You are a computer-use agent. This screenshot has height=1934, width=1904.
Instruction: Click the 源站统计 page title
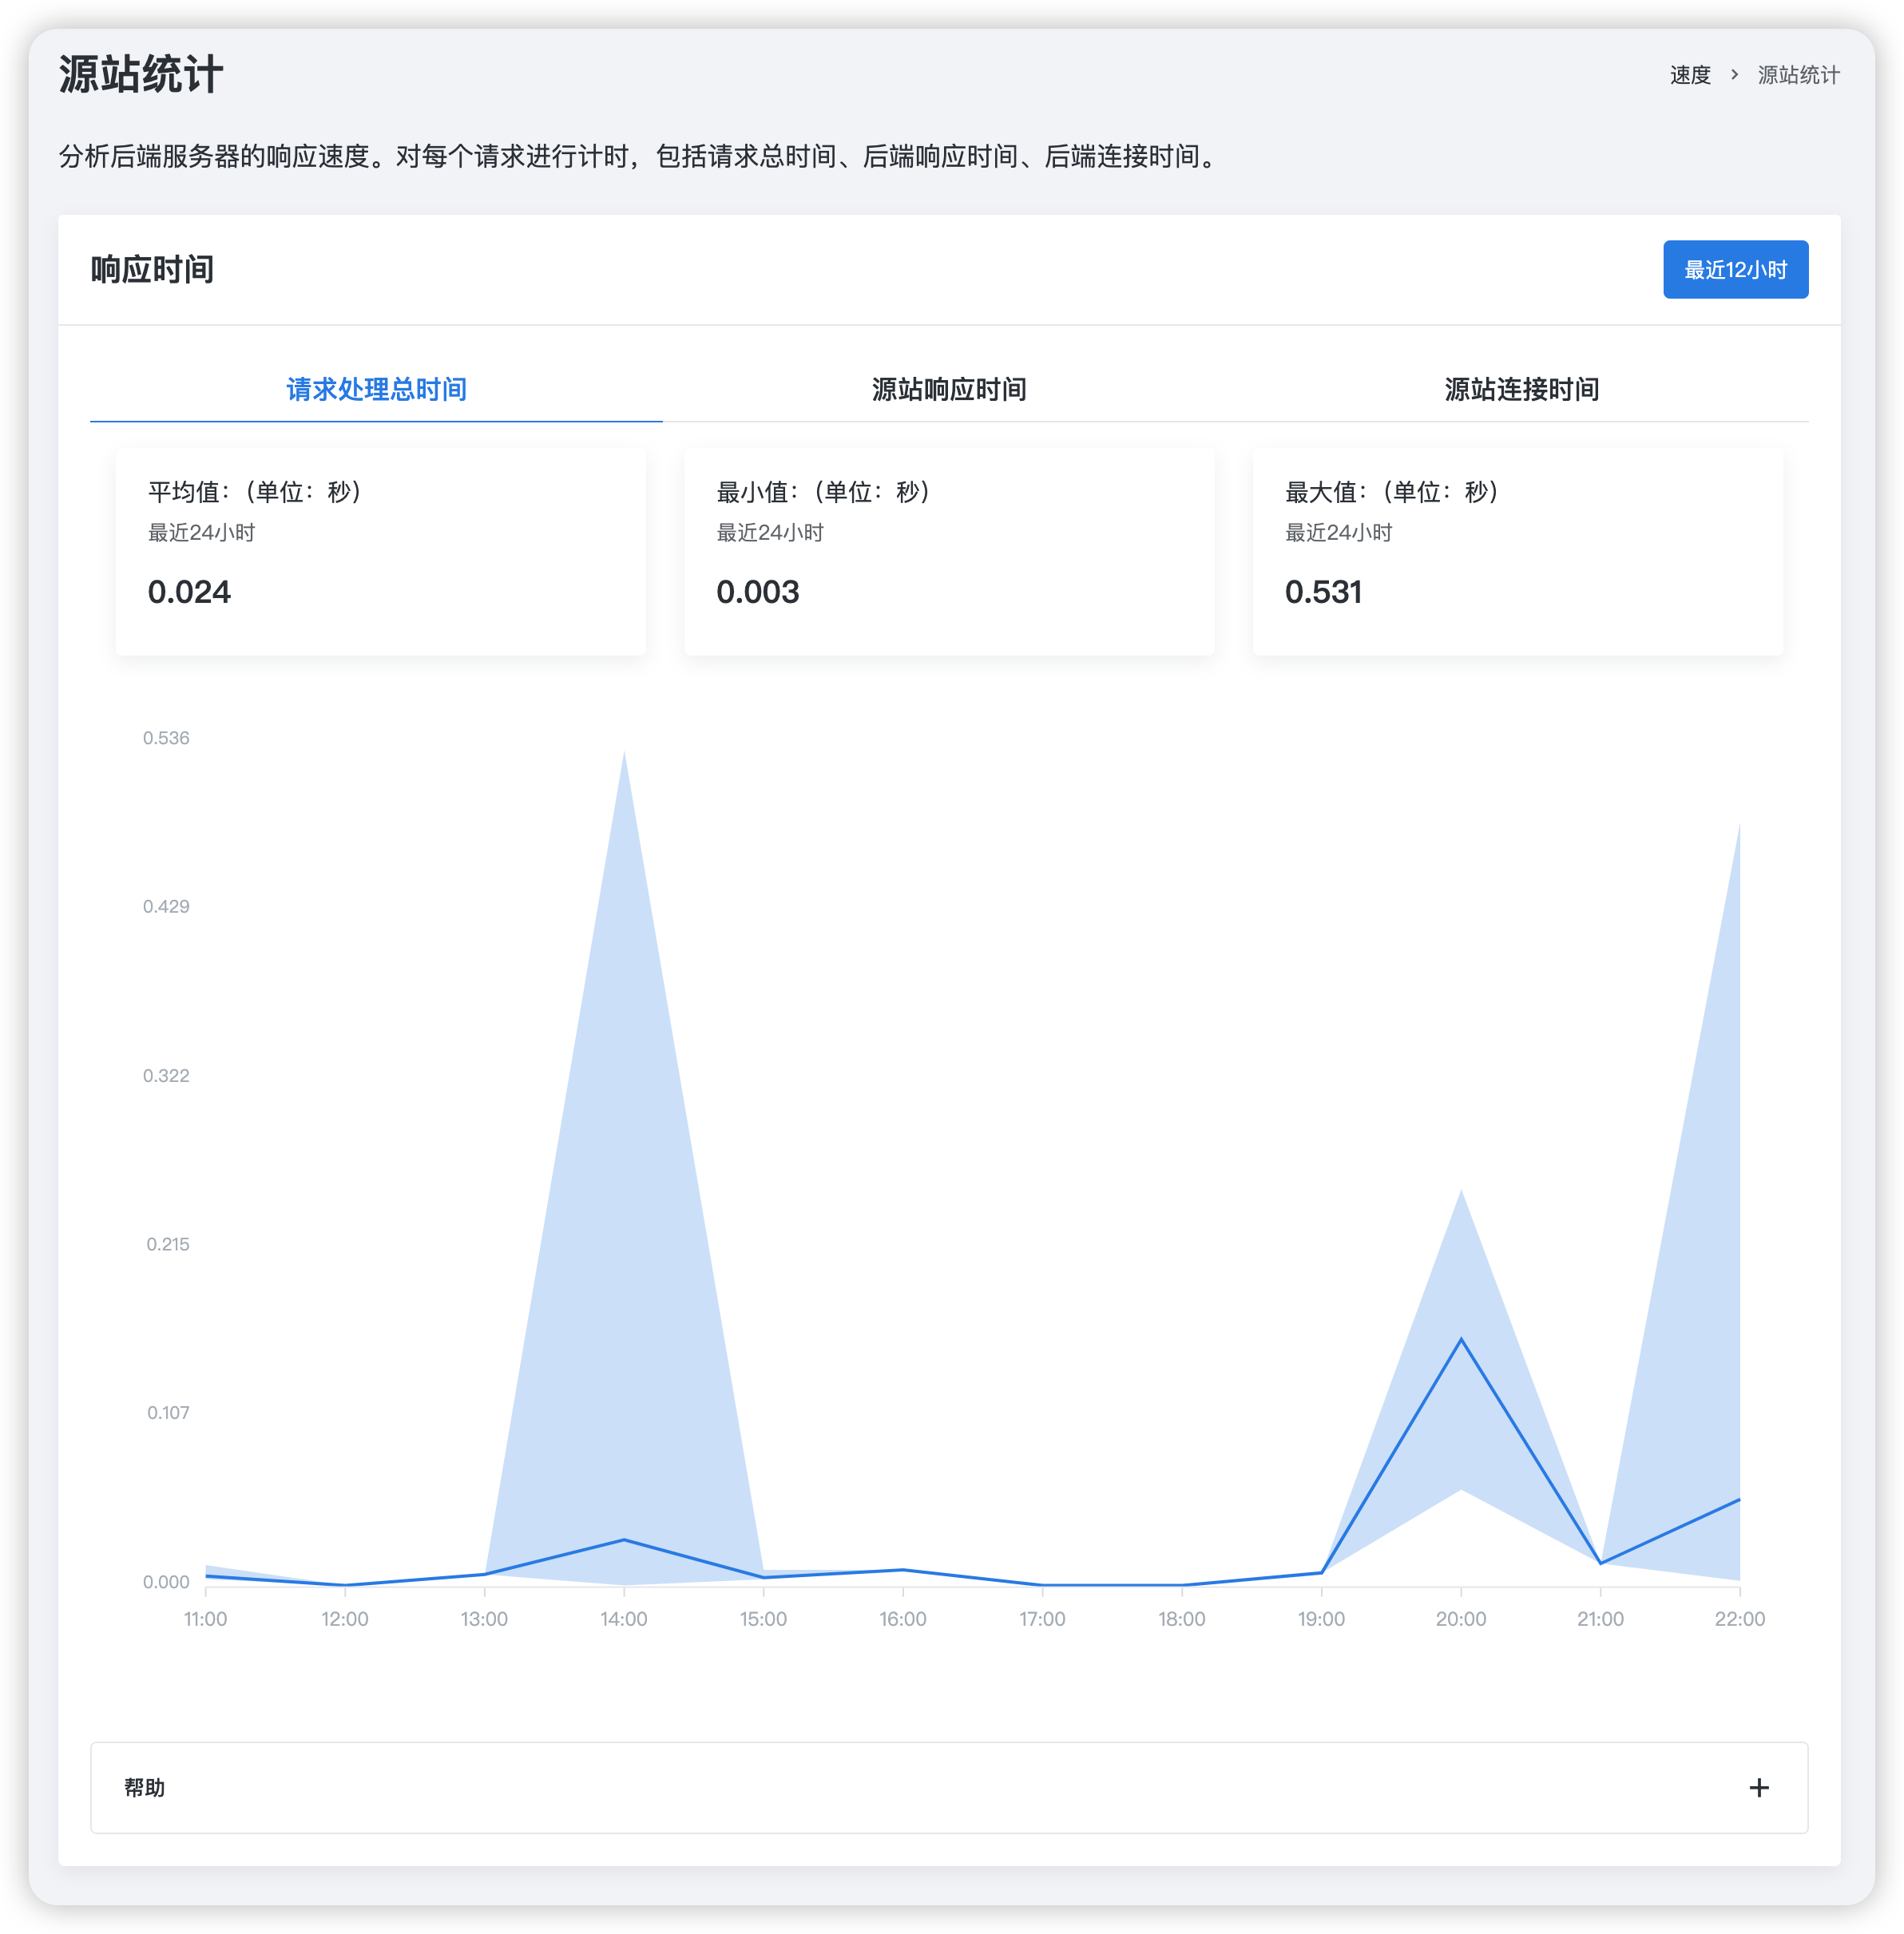141,75
